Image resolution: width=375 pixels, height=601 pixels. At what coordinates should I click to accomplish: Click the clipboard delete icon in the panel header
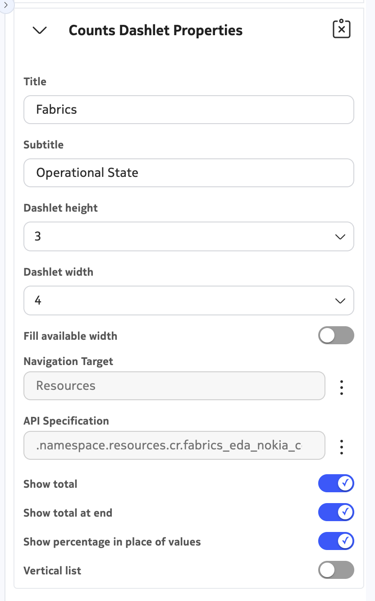coord(341,29)
